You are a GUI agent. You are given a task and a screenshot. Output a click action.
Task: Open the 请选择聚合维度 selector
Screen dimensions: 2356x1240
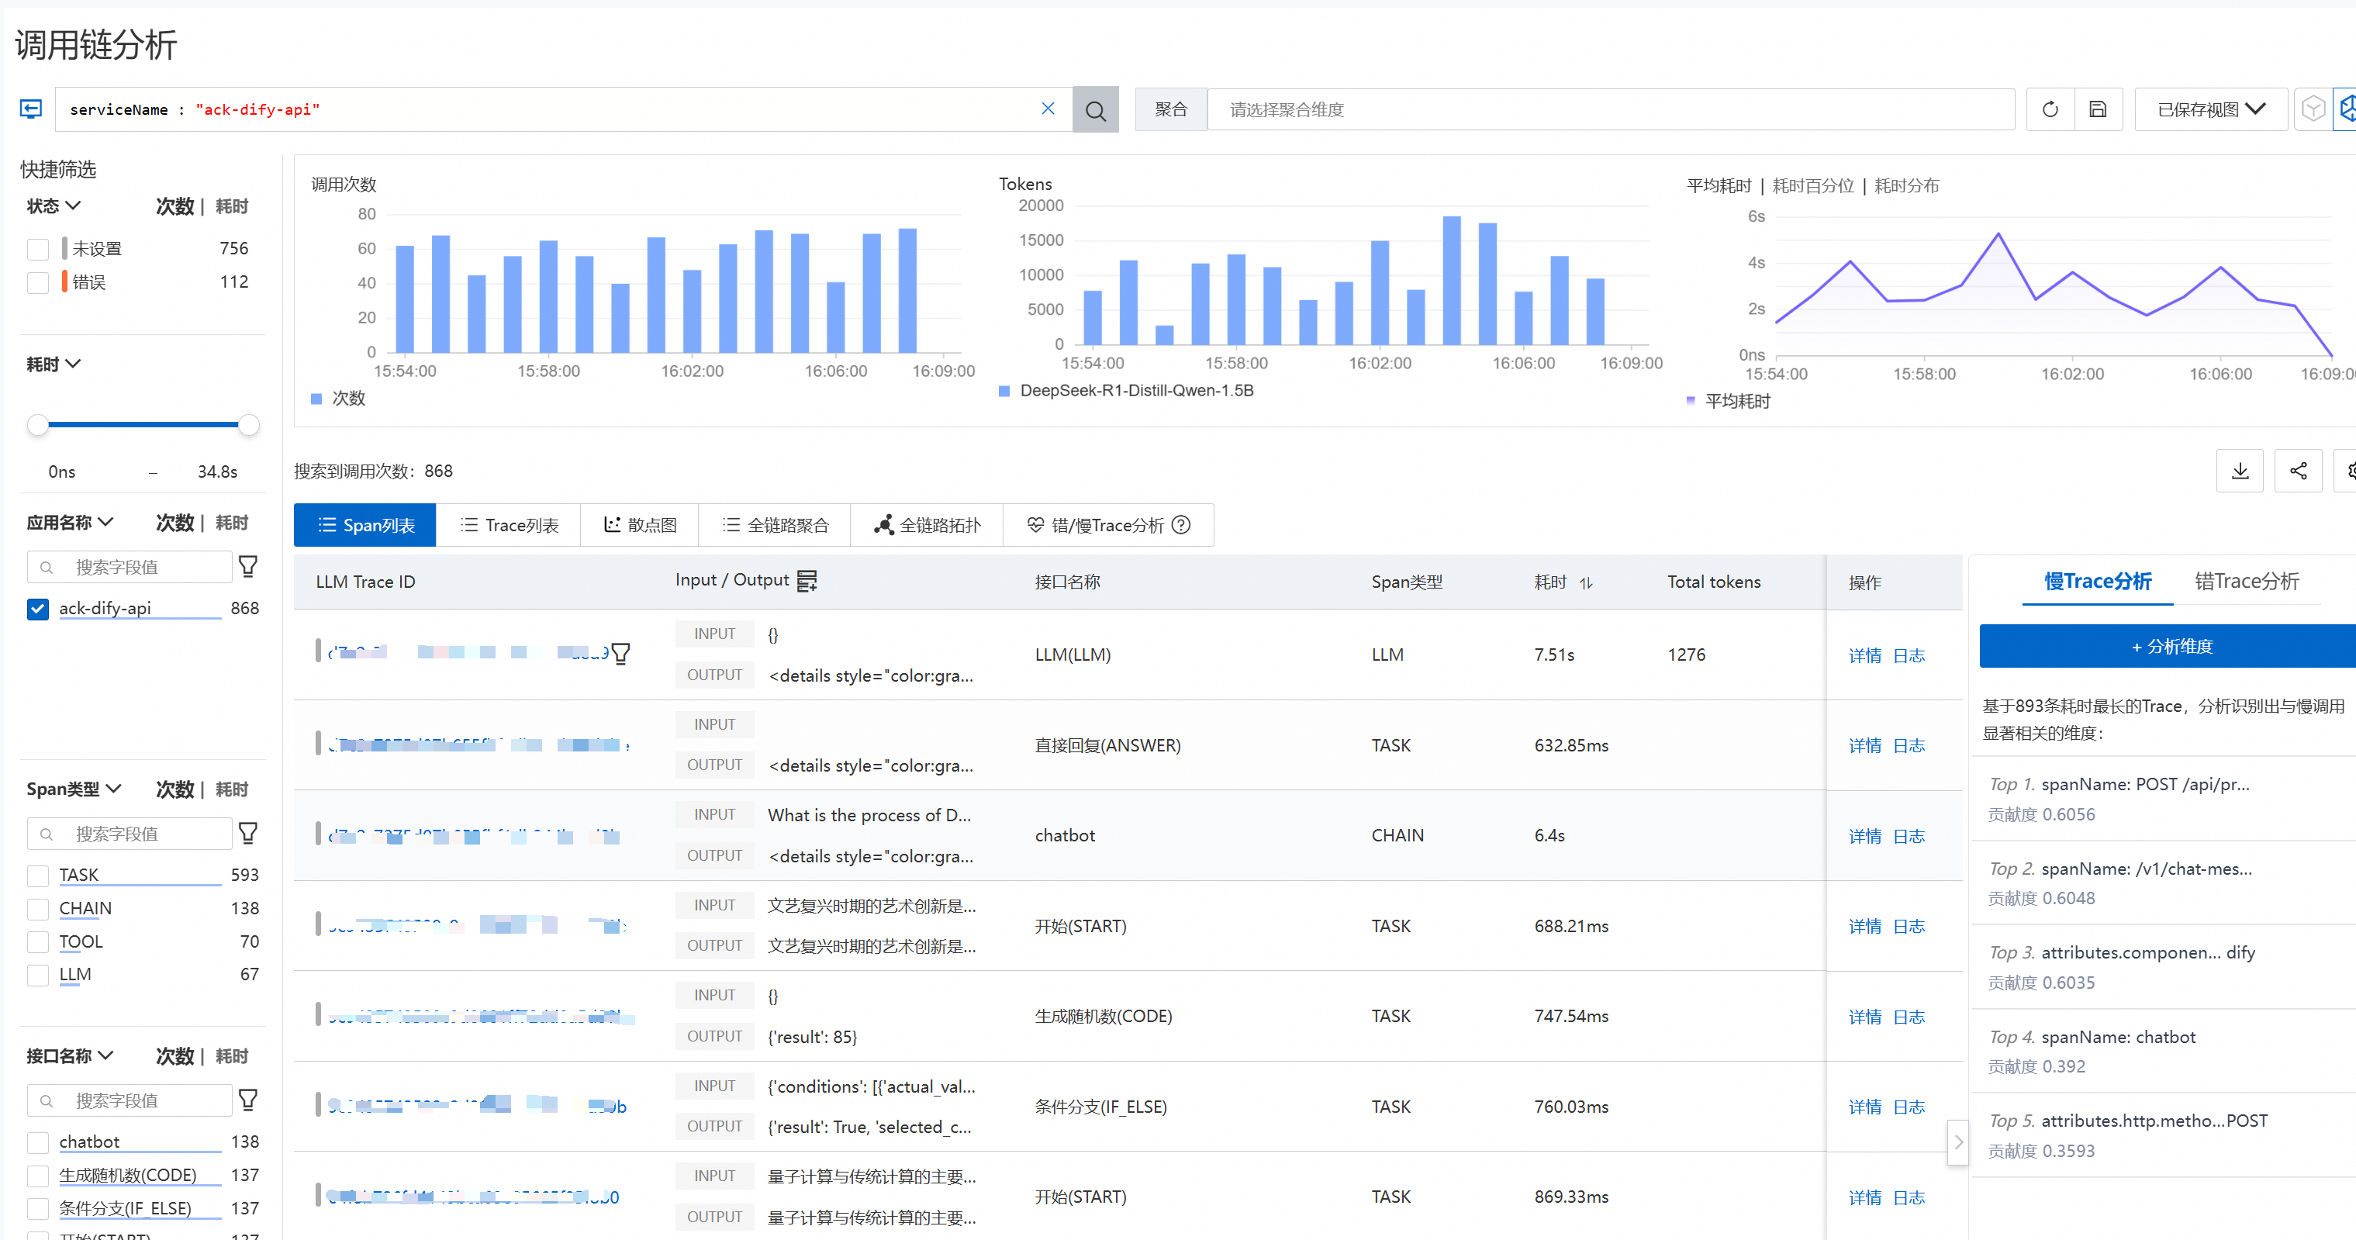(1610, 110)
